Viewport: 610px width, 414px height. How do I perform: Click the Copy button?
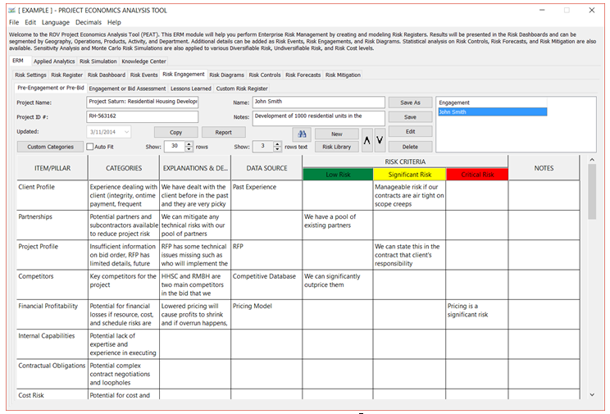point(175,132)
